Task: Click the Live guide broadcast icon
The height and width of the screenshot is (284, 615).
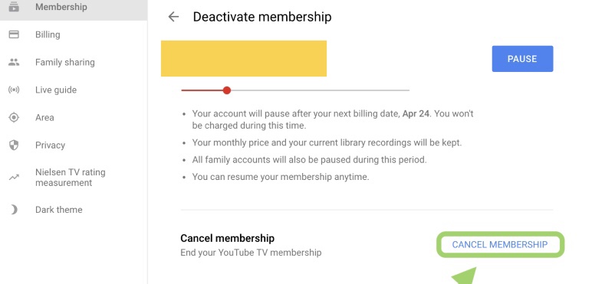Action: coord(14,90)
